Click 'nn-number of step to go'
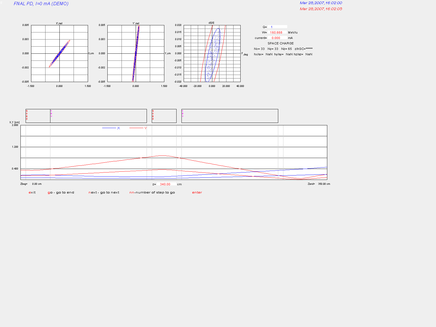The width and height of the screenshot is (436, 327). point(152,192)
